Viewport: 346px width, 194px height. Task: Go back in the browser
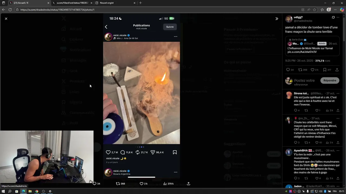coord(4,10)
